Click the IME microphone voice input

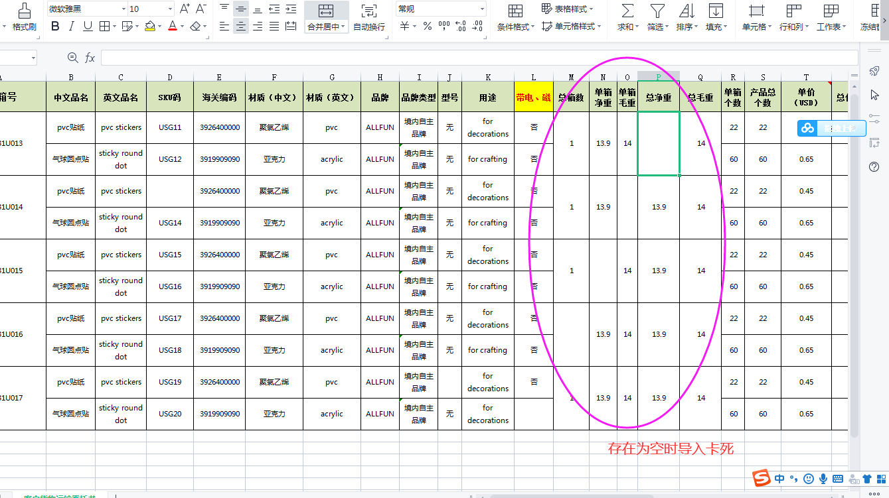click(823, 478)
